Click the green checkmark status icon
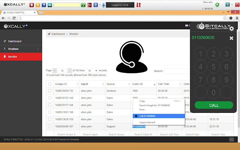This screenshot has height=150, width=240. (217, 5)
